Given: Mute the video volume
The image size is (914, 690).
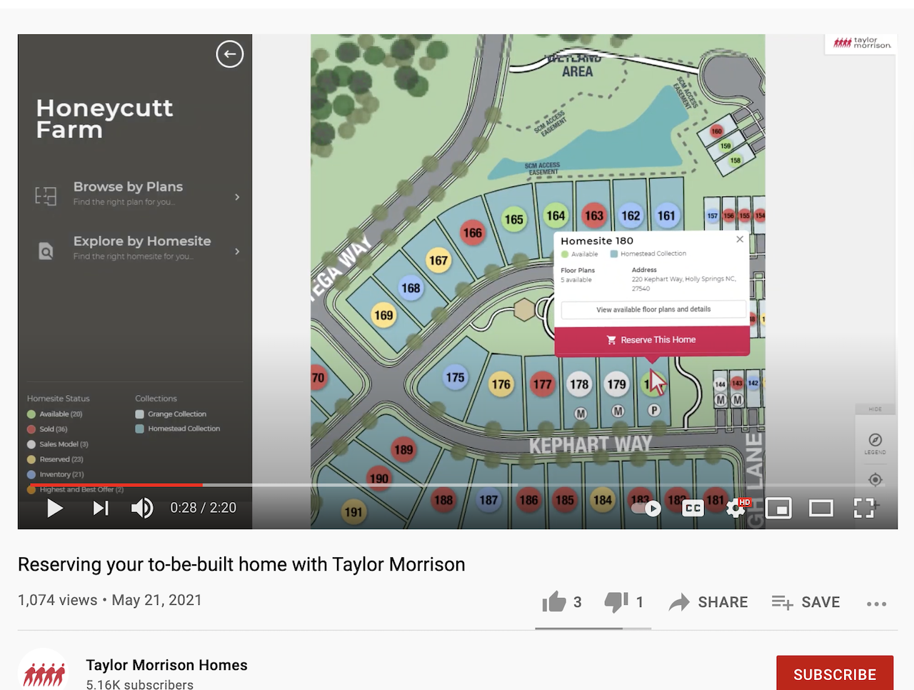Looking at the screenshot, I should 142,508.
